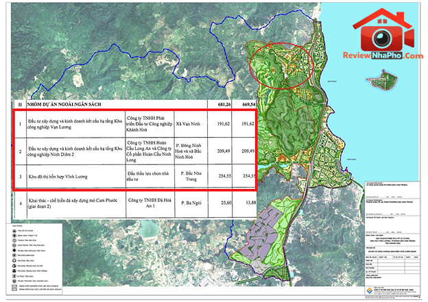This screenshot has height=302, width=428.
Task: Click the small island in the sea on the map
Action: pyautogui.click(x=381, y=80)
